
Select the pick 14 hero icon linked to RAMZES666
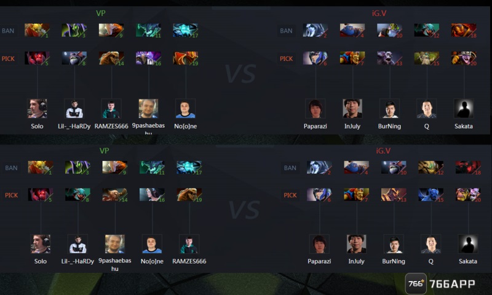111,58
